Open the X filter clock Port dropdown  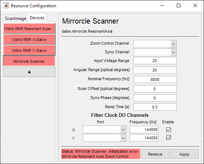105,130
